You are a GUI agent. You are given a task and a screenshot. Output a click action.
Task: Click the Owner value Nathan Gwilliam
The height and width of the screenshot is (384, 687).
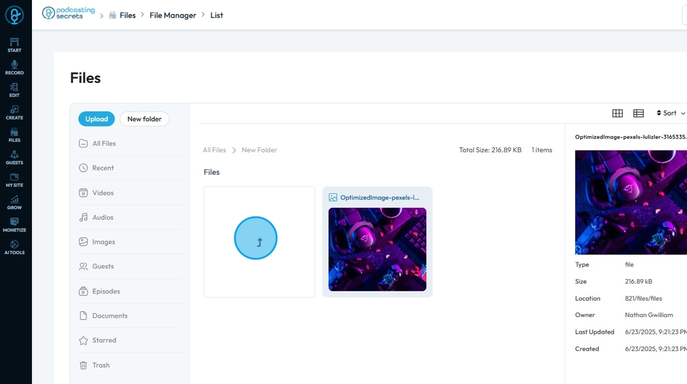648,315
